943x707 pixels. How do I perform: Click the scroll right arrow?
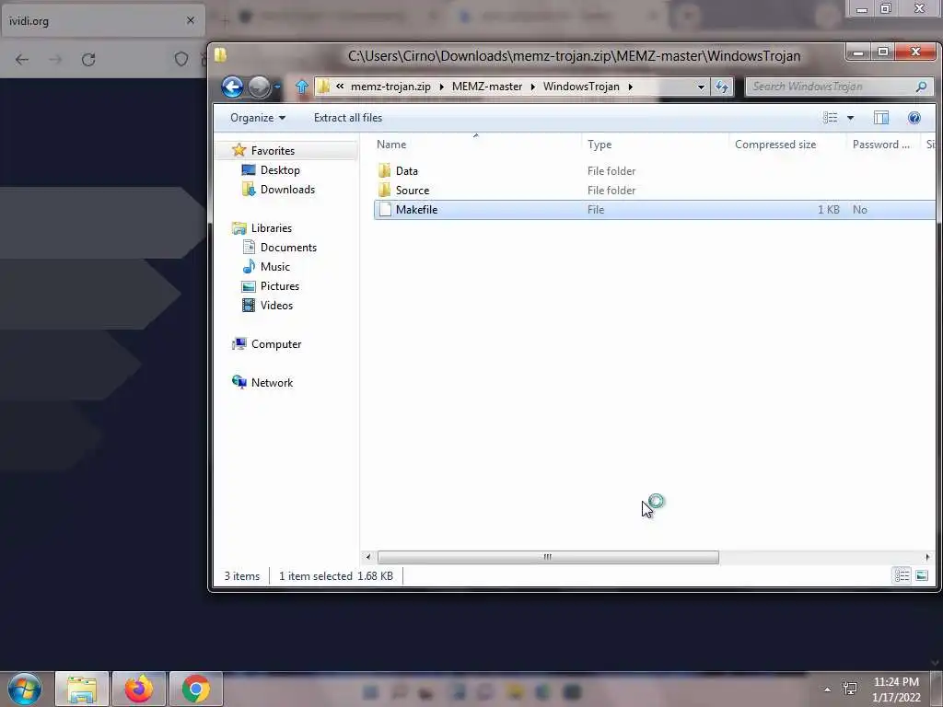927,557
